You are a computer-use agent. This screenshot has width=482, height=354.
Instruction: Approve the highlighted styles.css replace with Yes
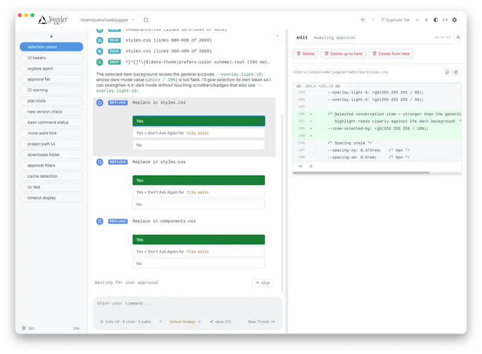[x=199, y=121]
